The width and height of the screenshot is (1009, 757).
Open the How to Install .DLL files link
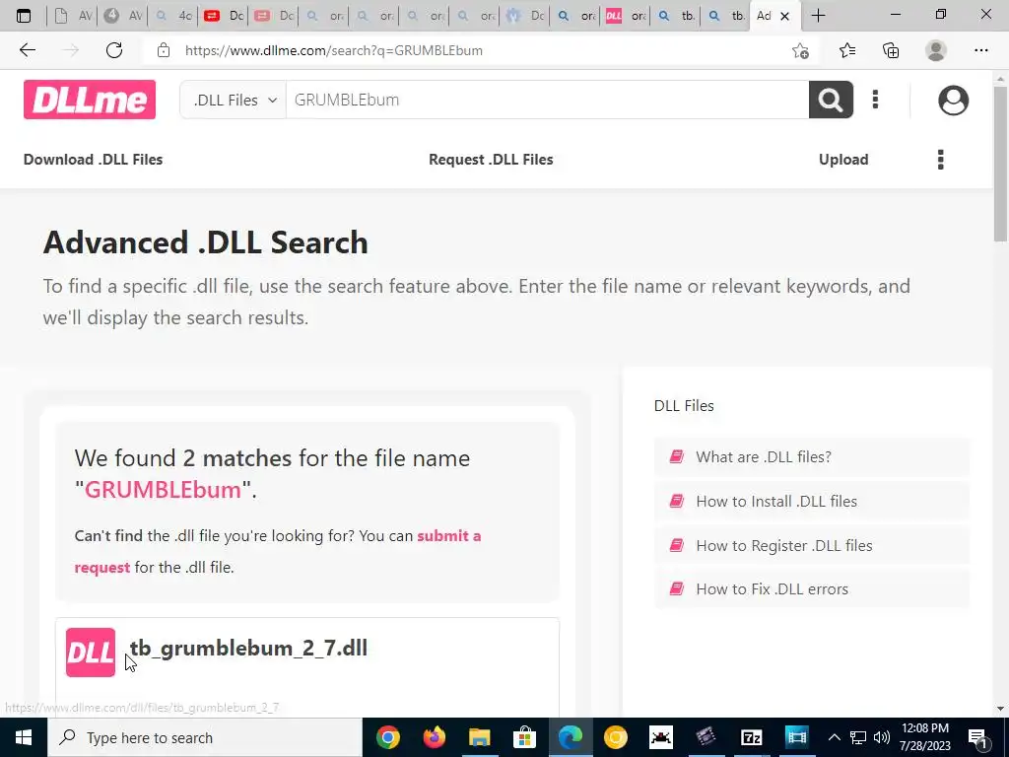pos(776,502)
